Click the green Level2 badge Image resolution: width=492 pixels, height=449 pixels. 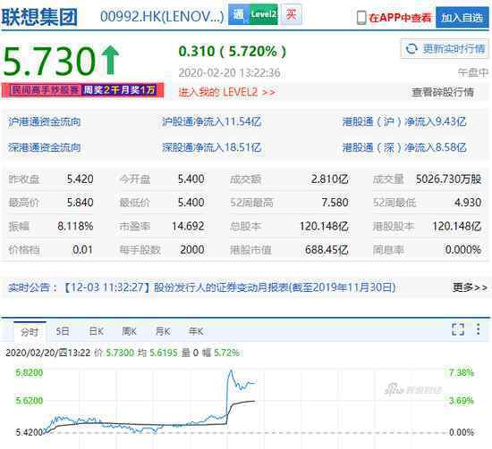pyautogui.click(x=264, y=14)
